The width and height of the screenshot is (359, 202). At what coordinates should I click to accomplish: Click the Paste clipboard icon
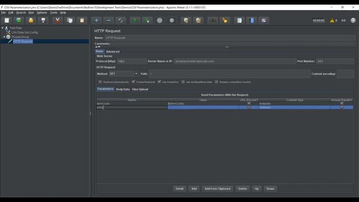pos(82,20)
